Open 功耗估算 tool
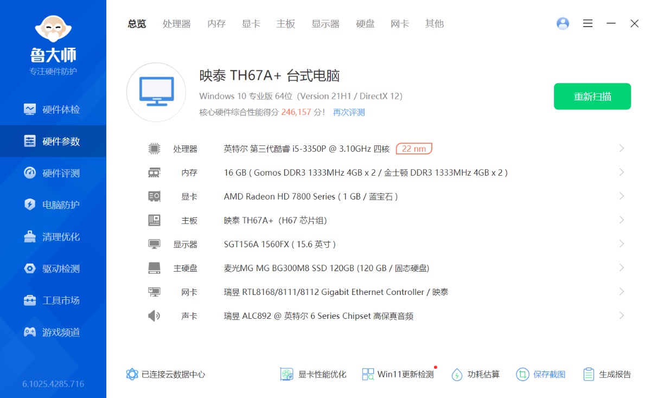The image size is (651, 398). [x=475, y=374]
